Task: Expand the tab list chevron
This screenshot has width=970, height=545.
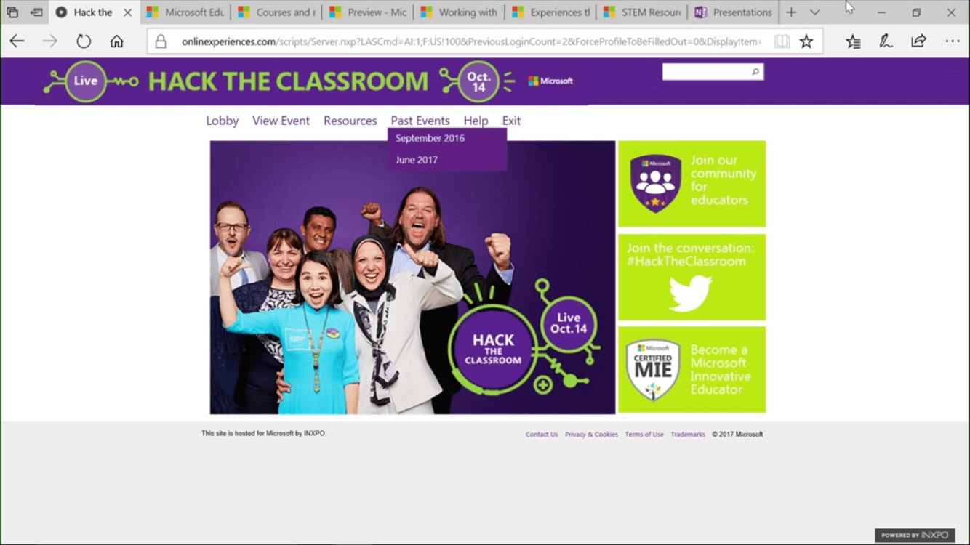Action: tap(815, 12)
